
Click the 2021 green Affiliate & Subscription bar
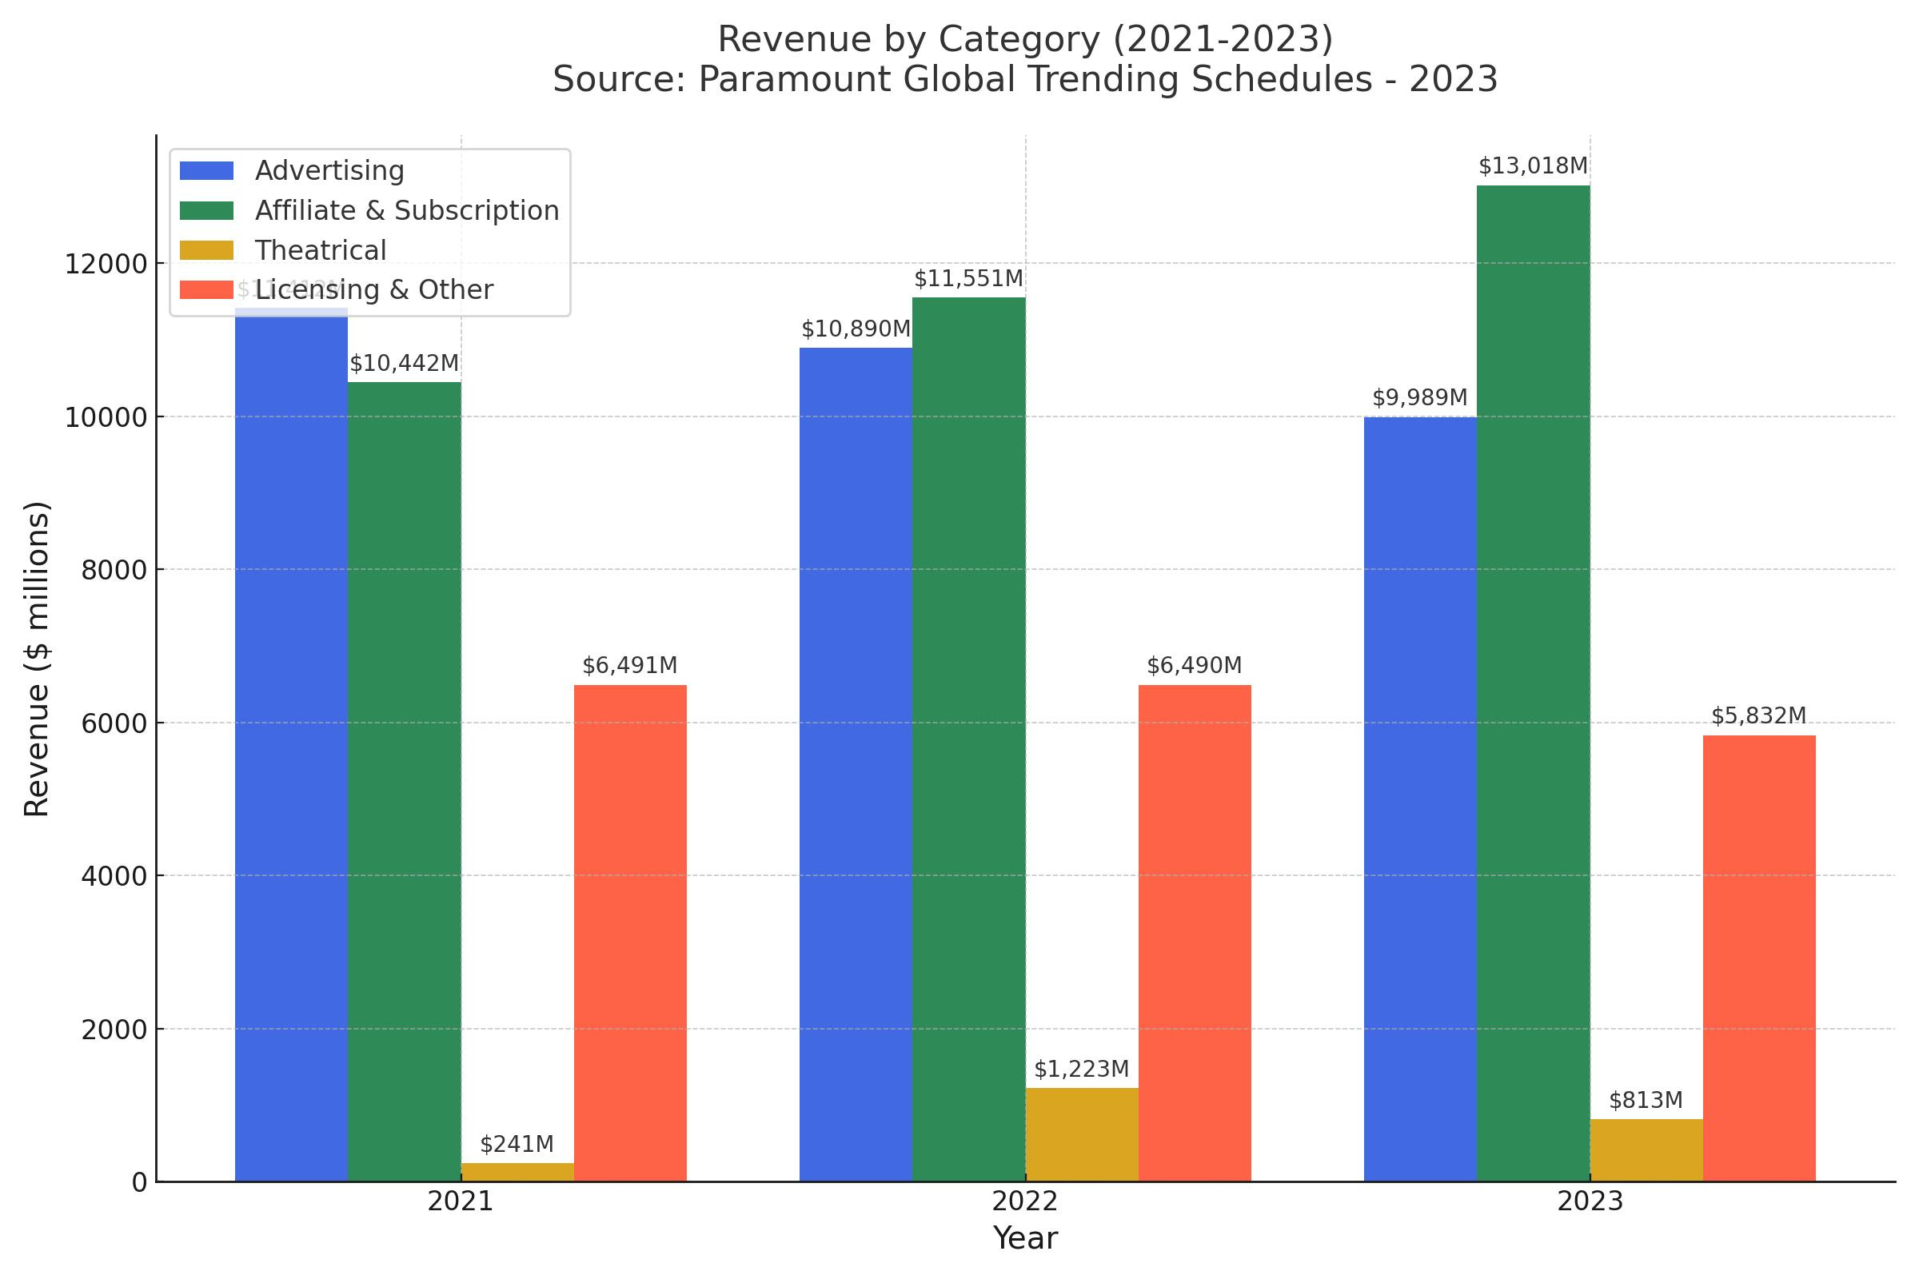(405, 782)
